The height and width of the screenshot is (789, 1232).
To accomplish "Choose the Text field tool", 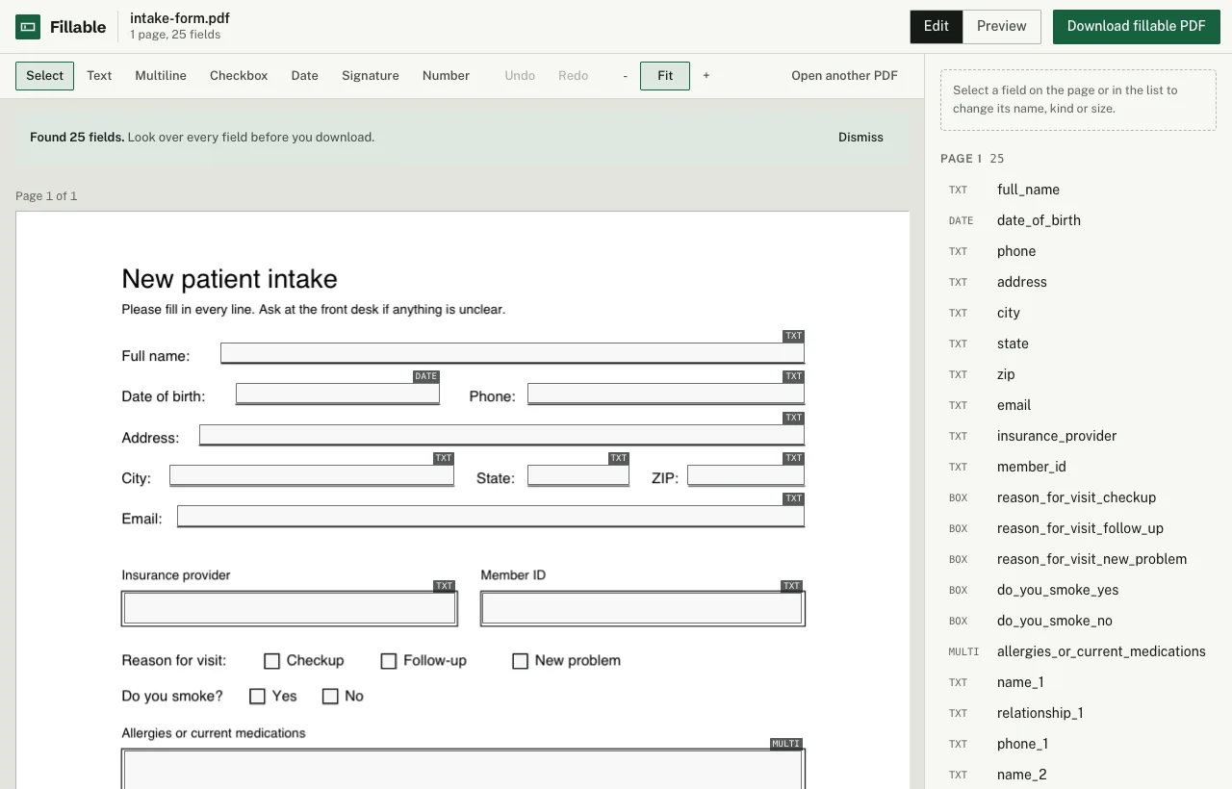I will click(x=99, y=76).
